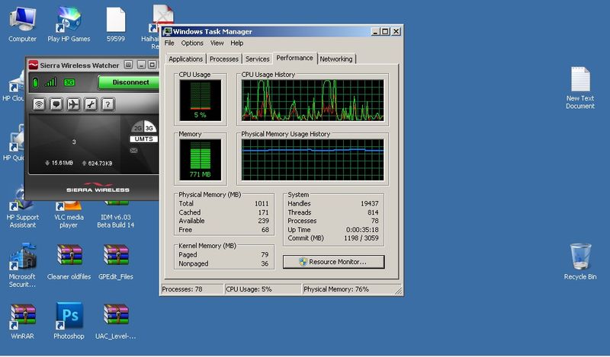This screenshot has height=357, width=610.
Task: Click the Task Manager title bar icon
Action: pyautogui.click(x=167, y=31)
